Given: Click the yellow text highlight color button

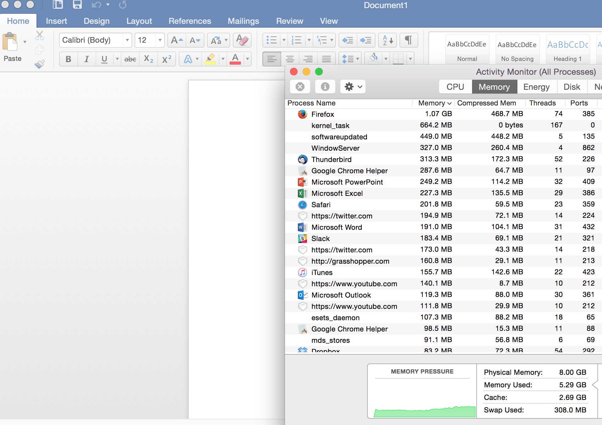Looking at the screenshot, I should click(x=210, y=59).
